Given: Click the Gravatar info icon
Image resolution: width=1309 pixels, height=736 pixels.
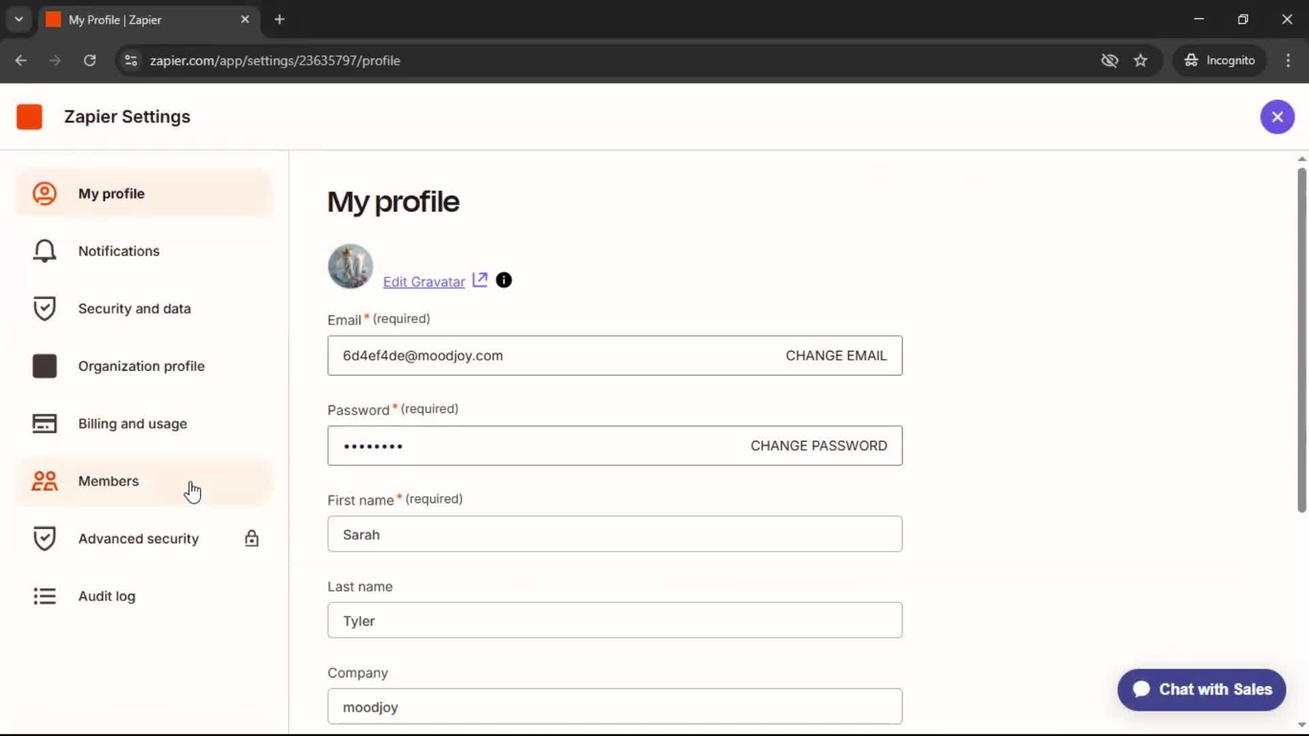Looking at the screenshot, I should pyautogui.click(x=504, y=280).
